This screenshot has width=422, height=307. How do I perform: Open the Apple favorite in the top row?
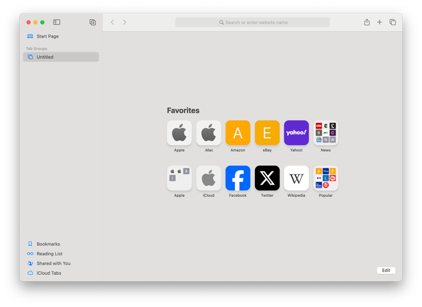coord(179,133)
